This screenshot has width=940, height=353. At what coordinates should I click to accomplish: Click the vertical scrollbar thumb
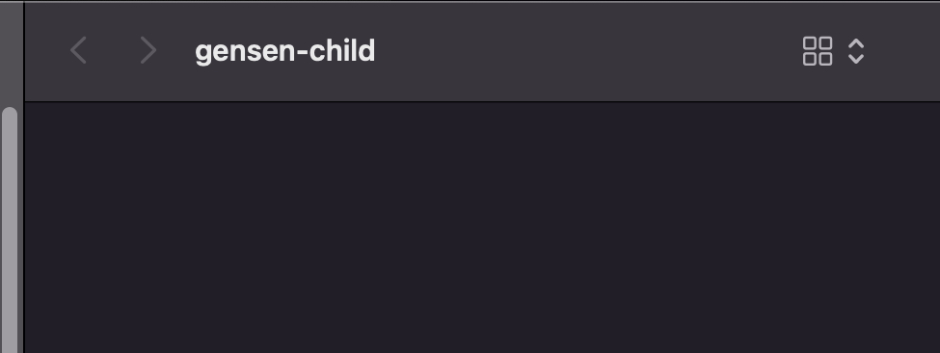[x=10, y=231]
